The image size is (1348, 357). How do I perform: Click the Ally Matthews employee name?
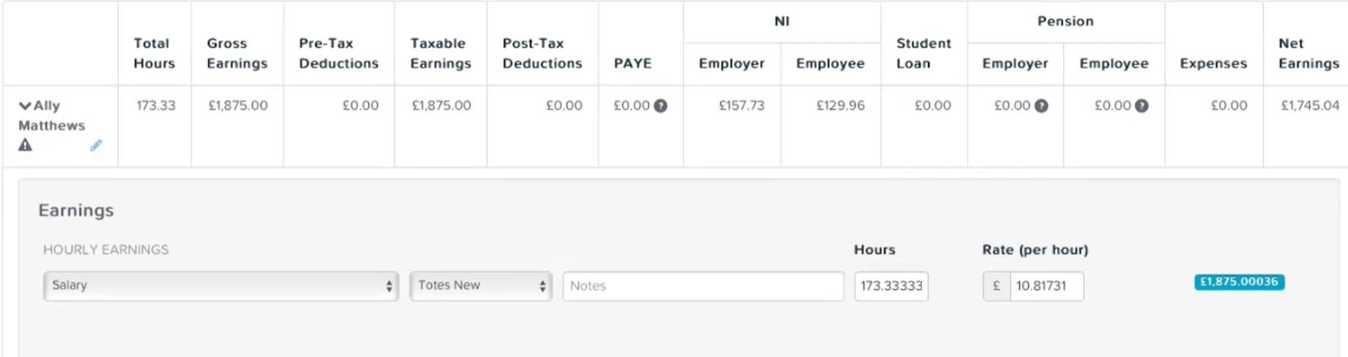pos(52,116)
